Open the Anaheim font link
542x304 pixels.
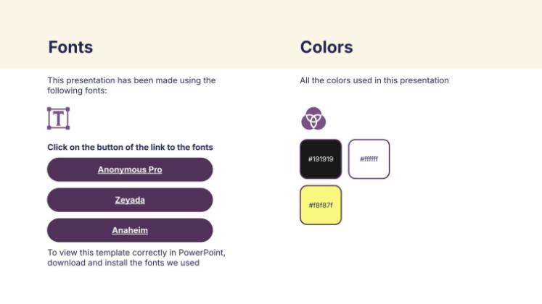(x=130, y=230)
